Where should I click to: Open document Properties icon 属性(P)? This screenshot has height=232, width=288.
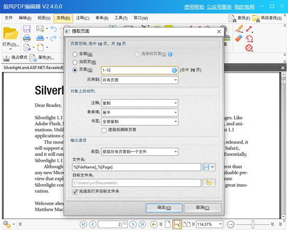click(x=33, y=58)
